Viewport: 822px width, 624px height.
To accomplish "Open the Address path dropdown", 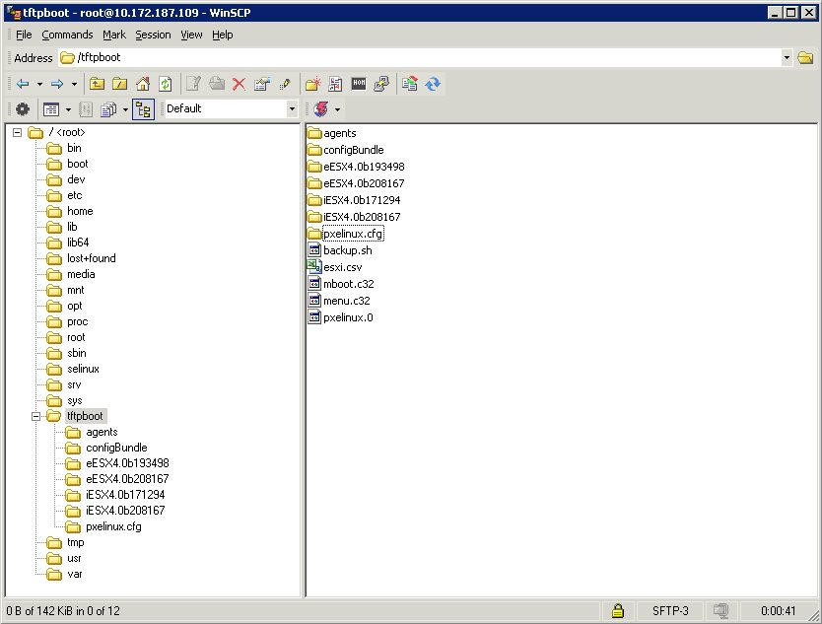I will (787, 58).
